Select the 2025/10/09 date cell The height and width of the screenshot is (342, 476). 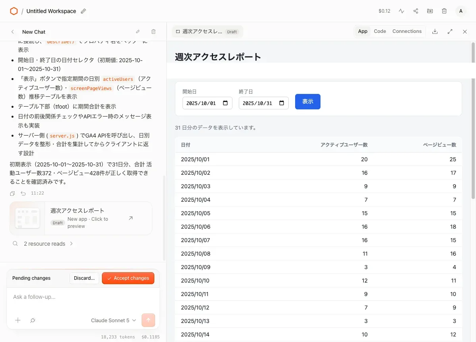coord(196,267)
